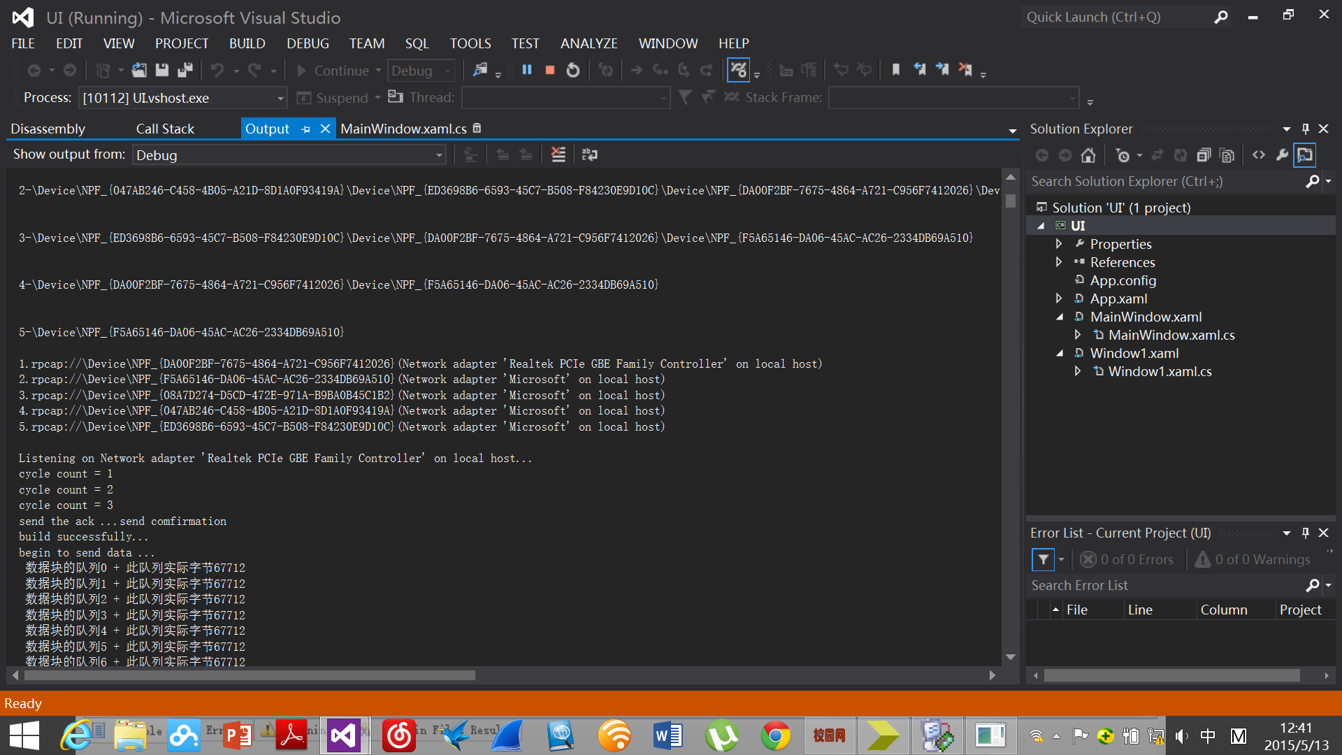Collapse All items in Solution Explorer
Viewport: 1342px width, 755px height.
[1204, 155]
